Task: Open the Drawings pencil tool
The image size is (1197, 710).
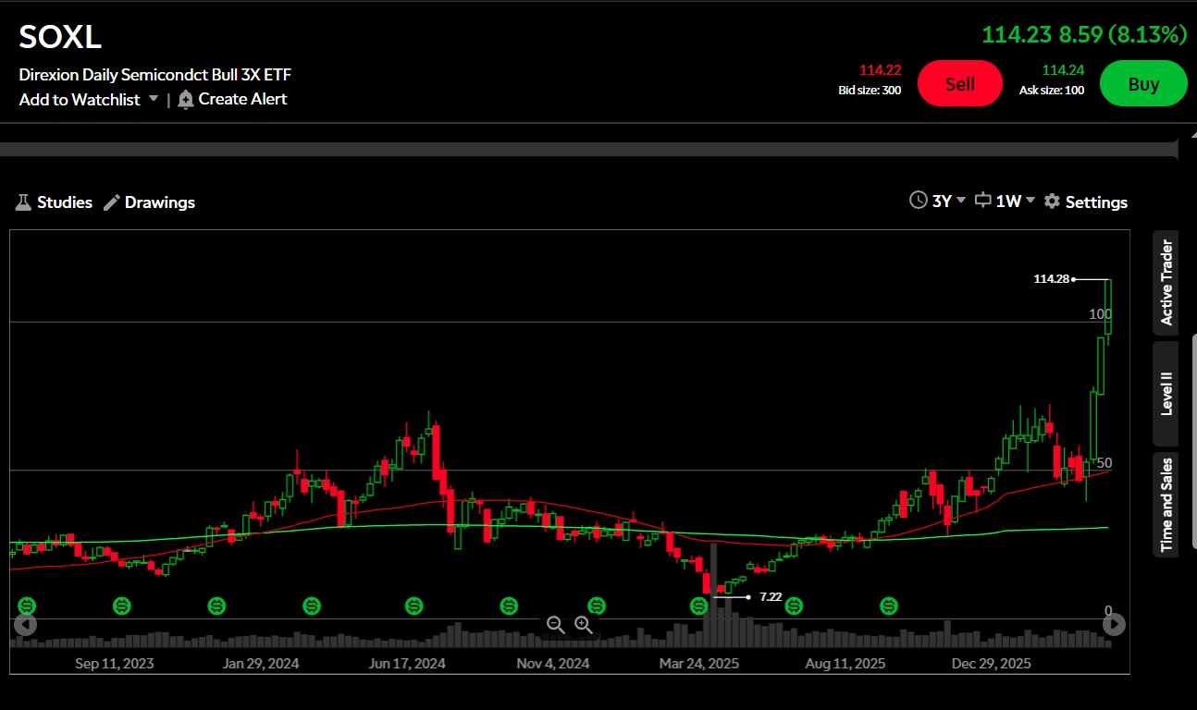Action: pos(149,202)
